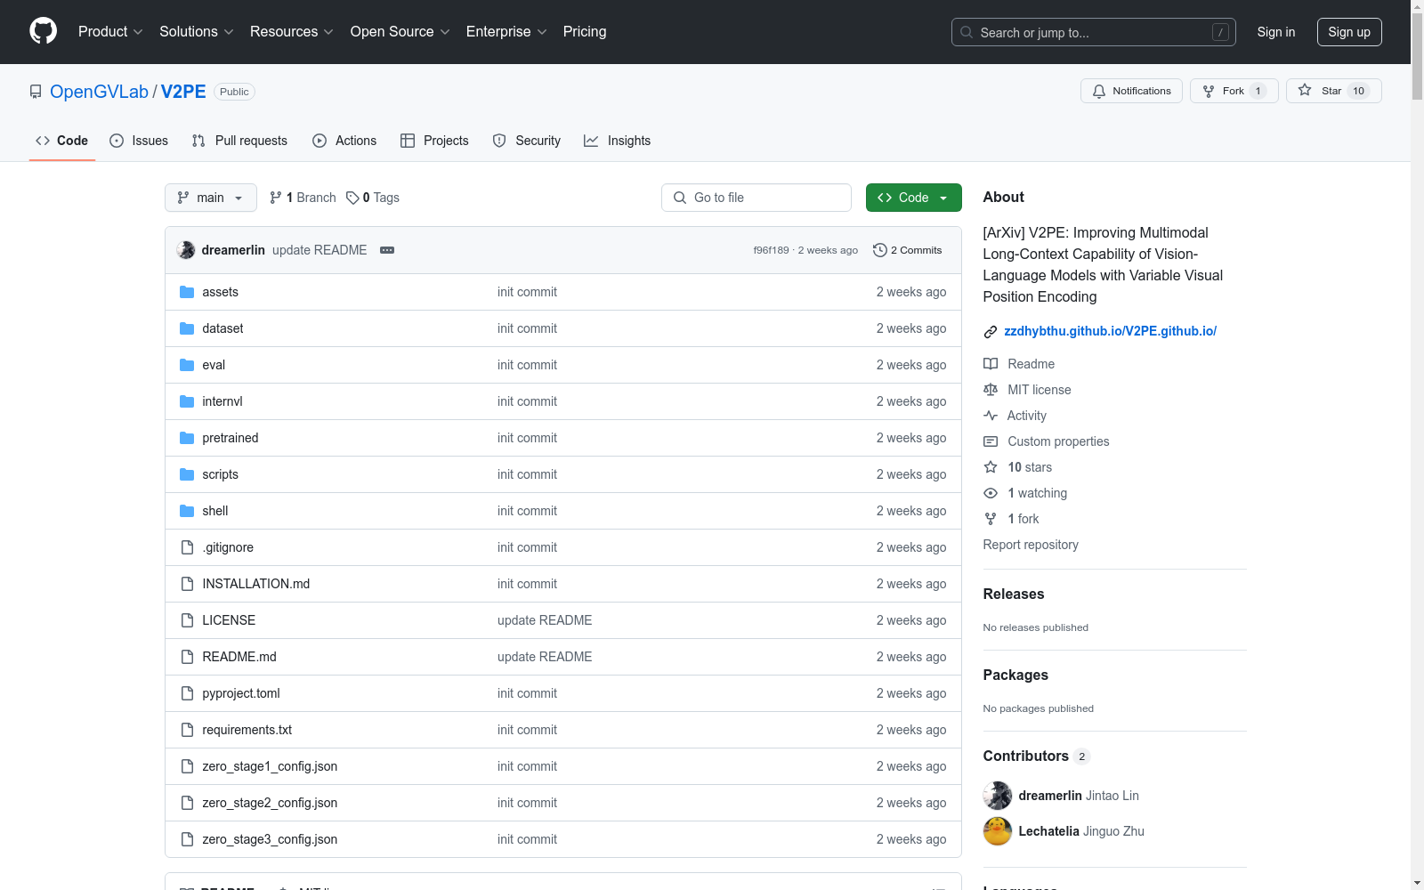Click the scale icon beside MIT license
This screenshot has width=1424, height=890.
point(991,390)
